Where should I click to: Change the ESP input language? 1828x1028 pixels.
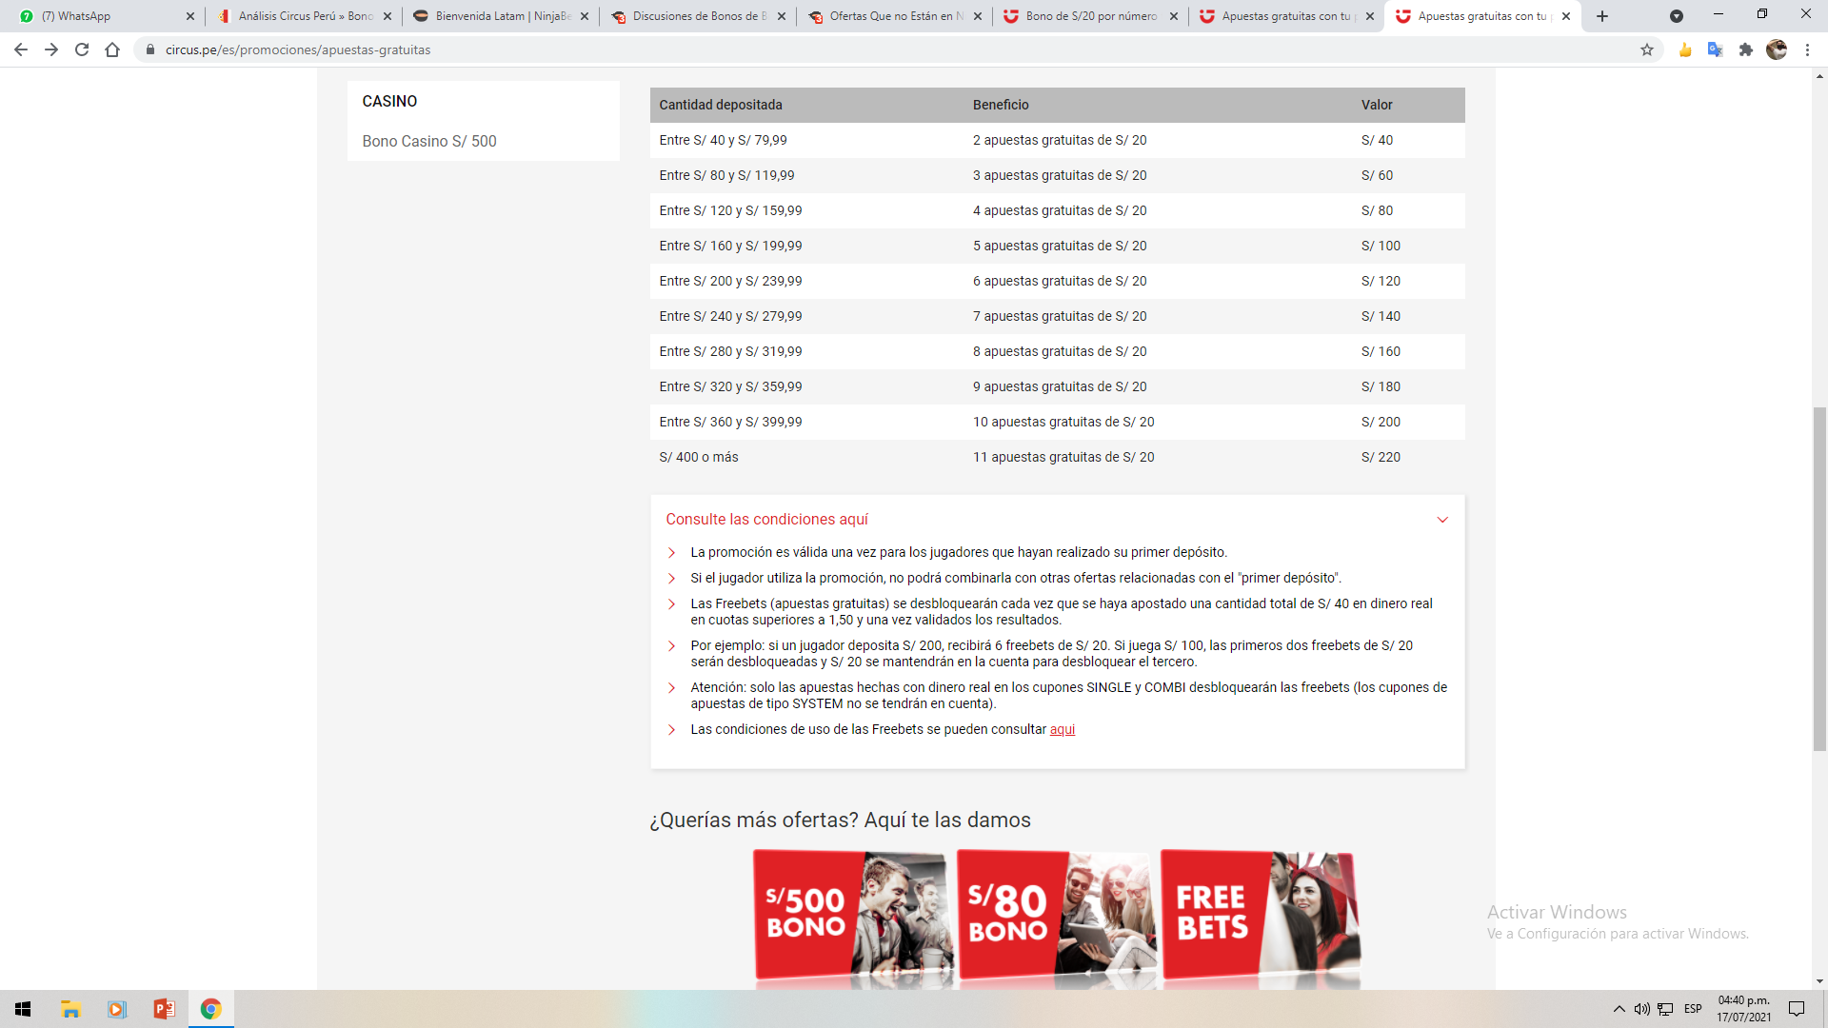[1693, 1009]
